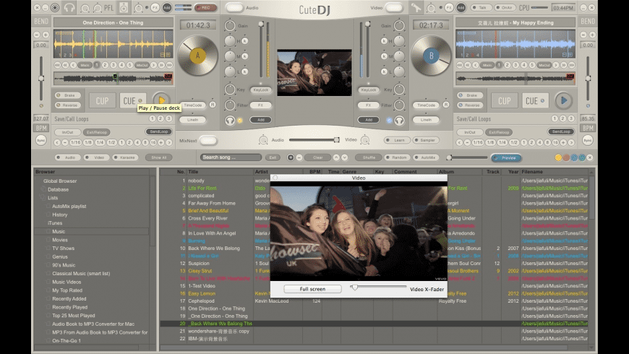Enable deck A Brake option
Image resolution: width=629 pixels, height=354 pixels.
tap(67, 95)
